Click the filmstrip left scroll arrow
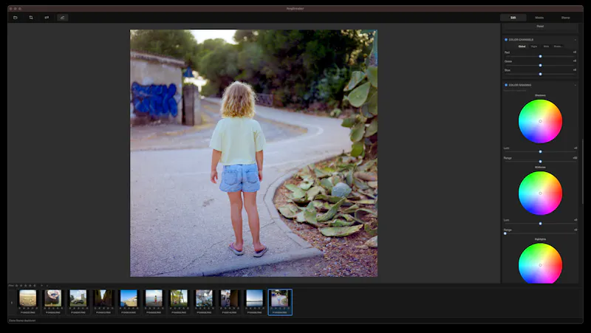This screenshot has width=591, height=333. point(12,303)
